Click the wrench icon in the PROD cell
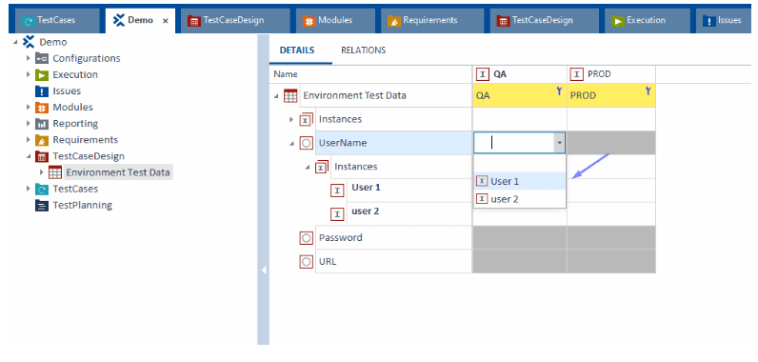 pos(648,90)
